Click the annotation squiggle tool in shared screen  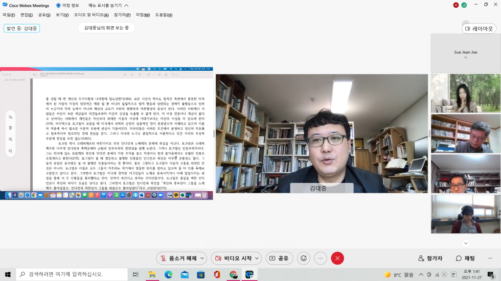(x=10, y=117)
